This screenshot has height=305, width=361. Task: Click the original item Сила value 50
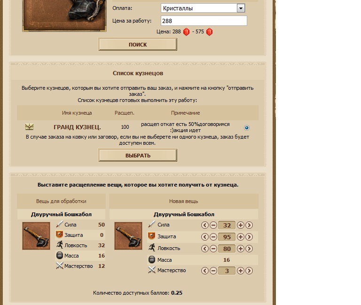point(102,225)
